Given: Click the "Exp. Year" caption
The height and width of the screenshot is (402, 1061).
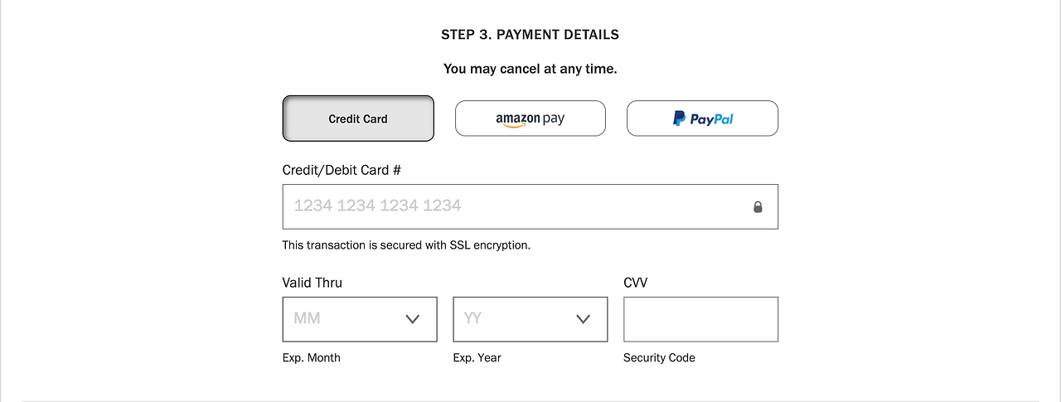Looking at the screenshot, I should point(477,358).
